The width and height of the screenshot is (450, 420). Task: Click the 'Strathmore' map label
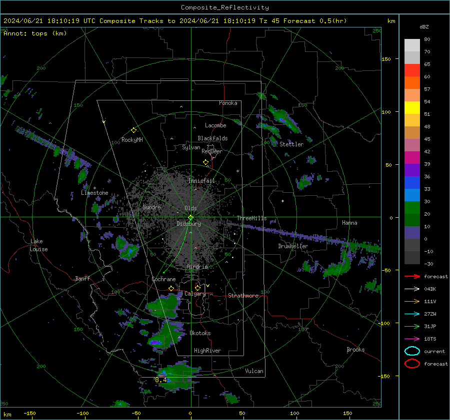[243, 296]
